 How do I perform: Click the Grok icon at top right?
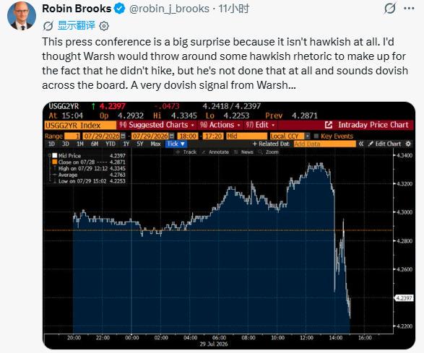tap(390, 9)
